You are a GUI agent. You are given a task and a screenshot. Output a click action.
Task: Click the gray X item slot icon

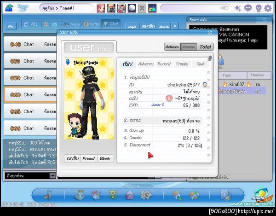[142, 8]
